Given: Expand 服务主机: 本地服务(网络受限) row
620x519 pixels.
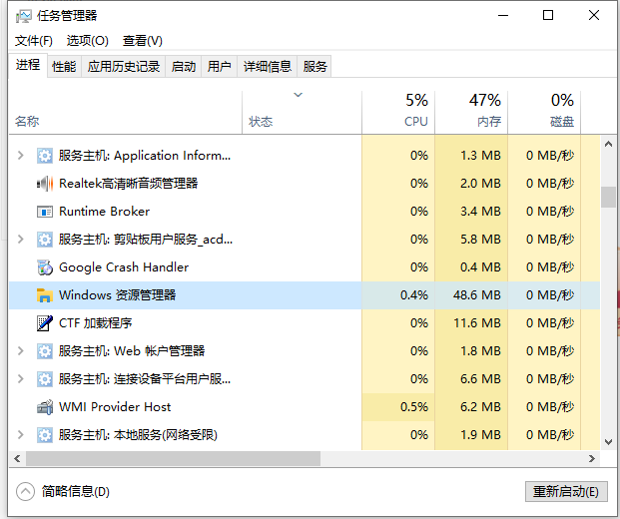Looking at the screenshot, I should pos(21,435).
